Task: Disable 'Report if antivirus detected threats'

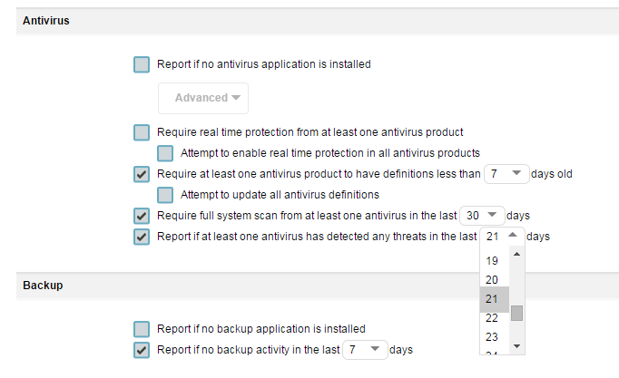Action: click(x=142, y=237)
